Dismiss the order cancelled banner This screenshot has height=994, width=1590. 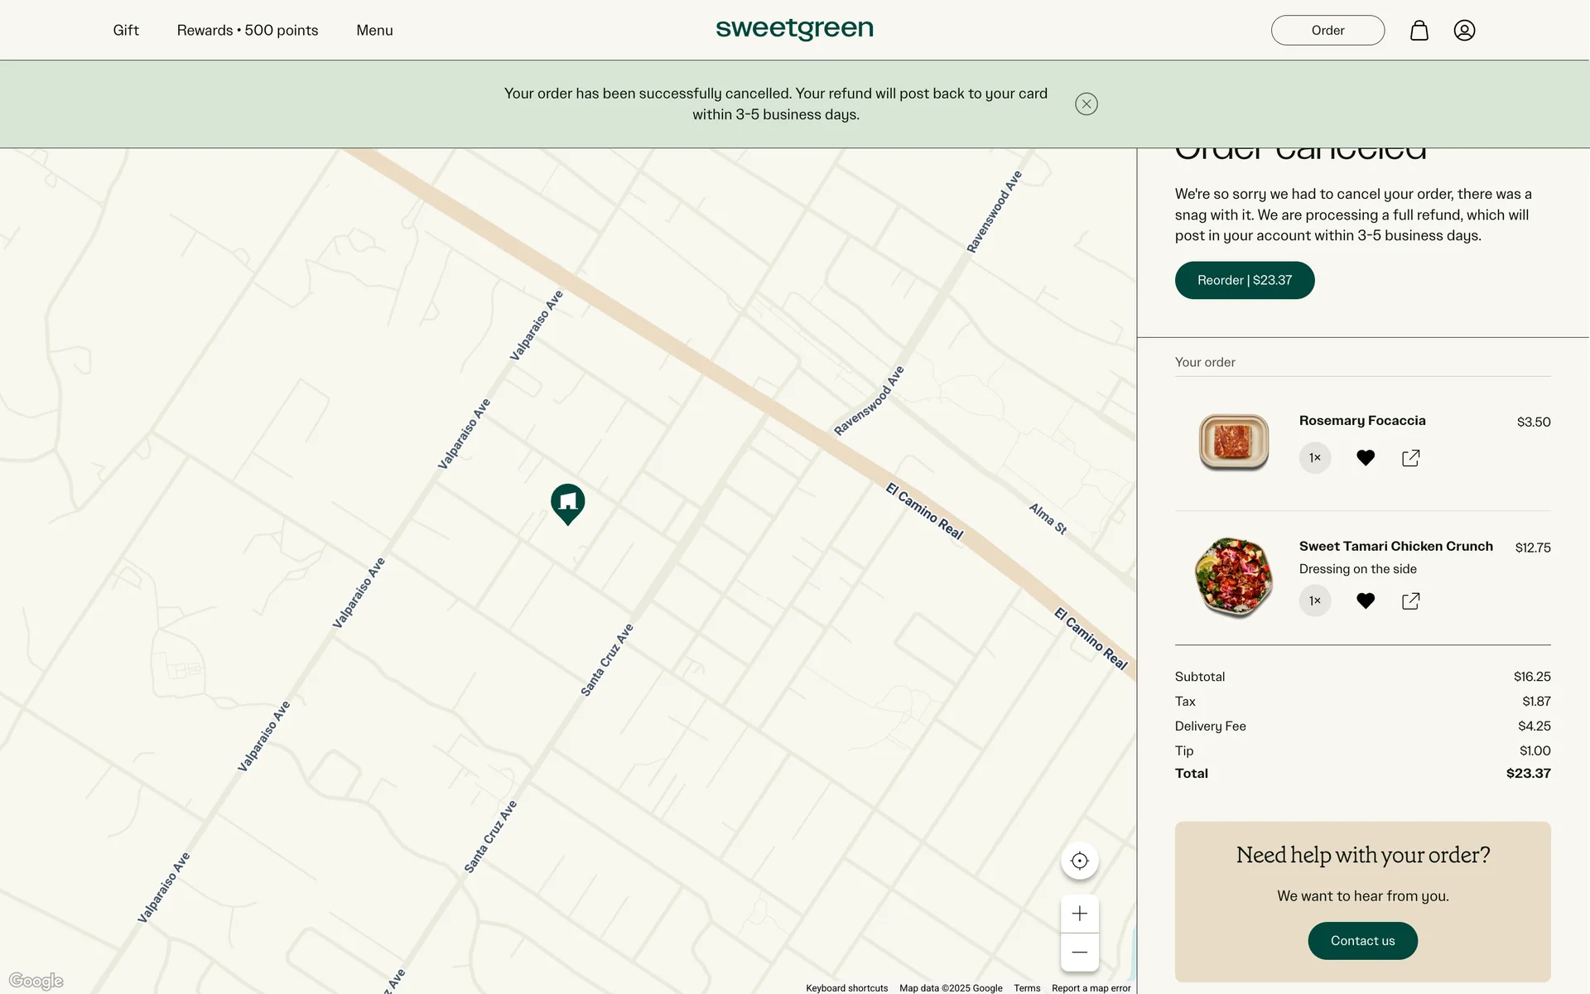[1086, 104]
